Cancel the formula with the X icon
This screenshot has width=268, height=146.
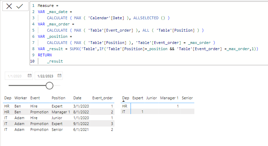click(9, 6)
